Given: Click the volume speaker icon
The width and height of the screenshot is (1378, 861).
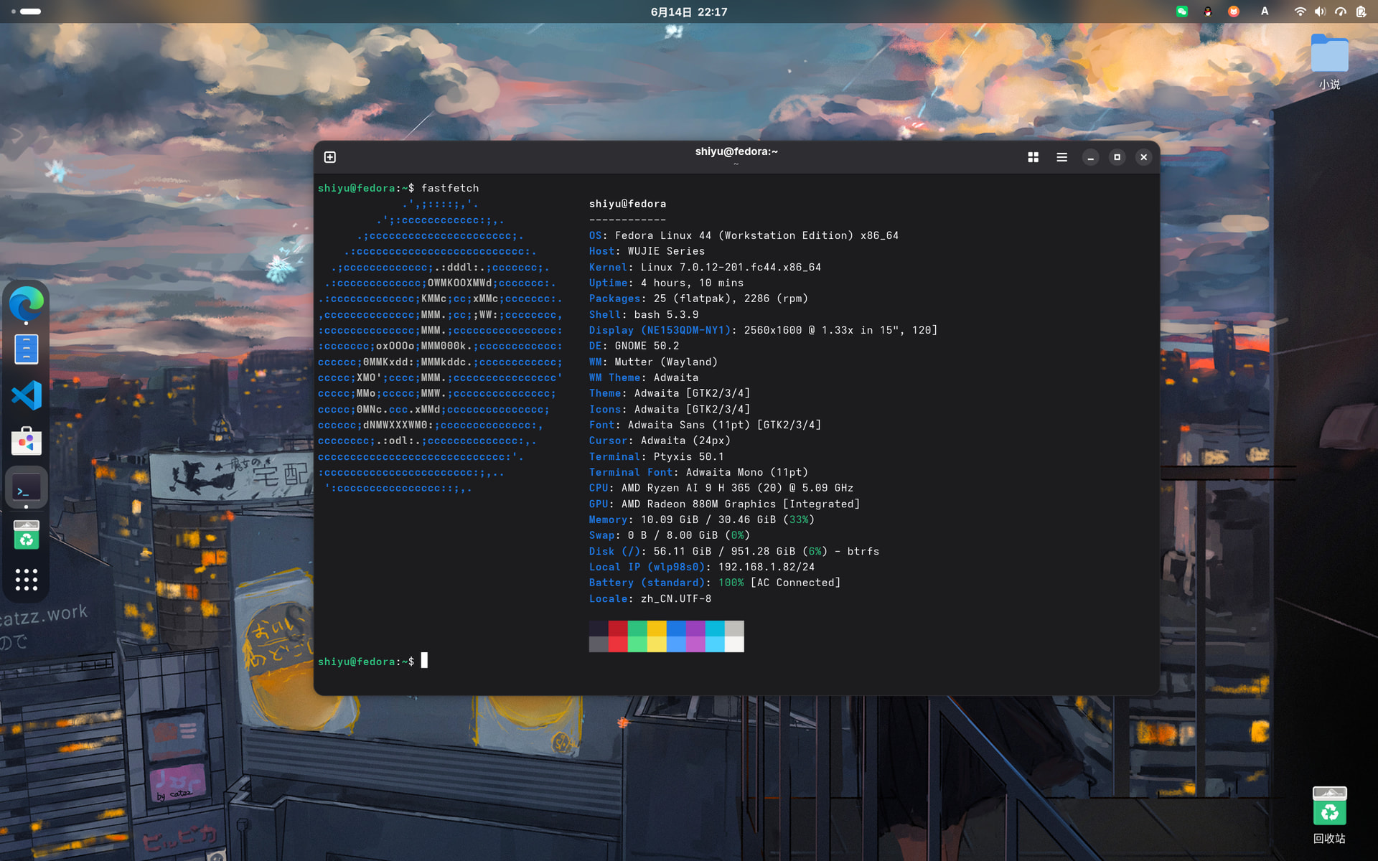Looking at the screenshot, I should tap(1320, 11).
